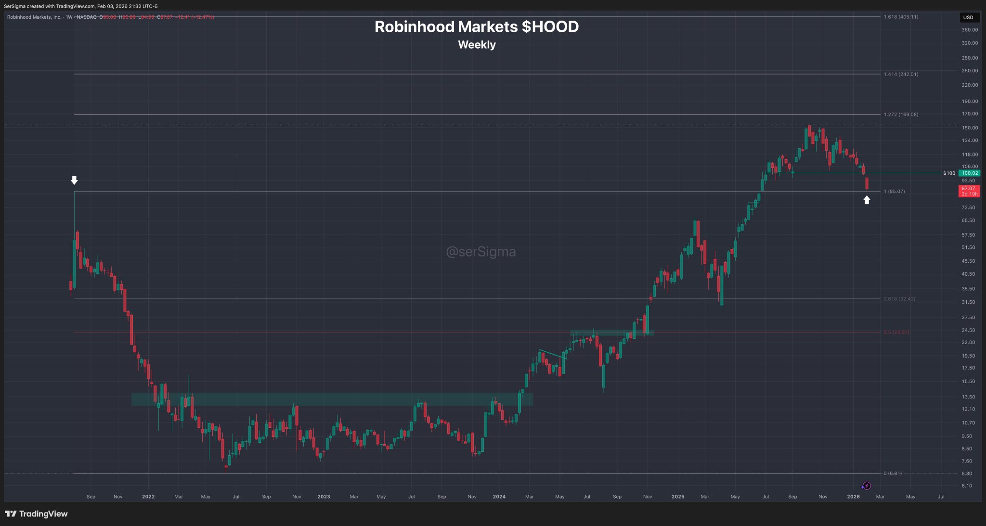Click the 2025 label on time axis

(678, 497)
